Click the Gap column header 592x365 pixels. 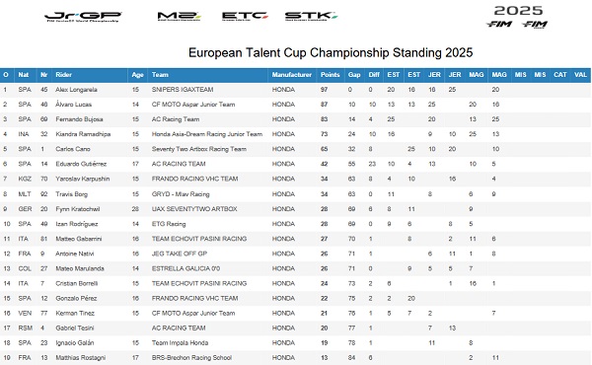coord(354,75)
